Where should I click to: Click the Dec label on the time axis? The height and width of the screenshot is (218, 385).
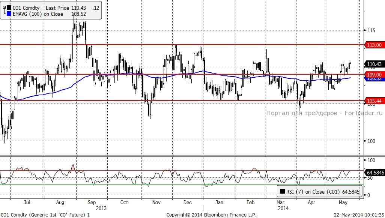pyautogui.click(x=188, y=202)
